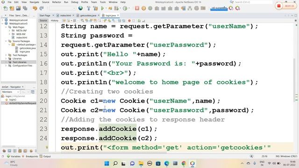Expand the WEB-INF folder node
The width and height of the screenshot is (299, 168).
point(9,34)
